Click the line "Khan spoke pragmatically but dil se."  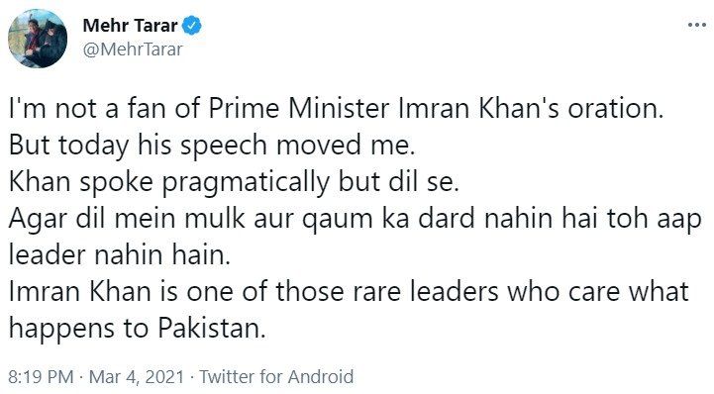234,183
